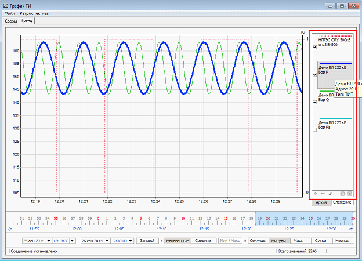Click the rightmost icon in the legend toolbar
This screenshot has width=362, height=261.
[350, 193]
